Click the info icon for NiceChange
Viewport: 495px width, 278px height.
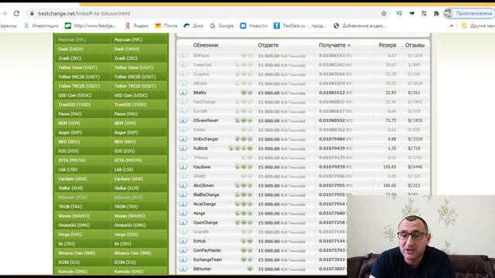coord(183,204)
